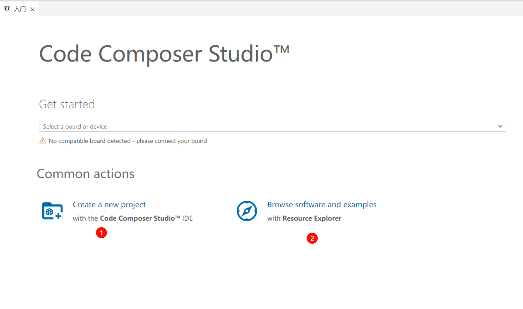Click the 'Code Composer Studio™' title
This screenshot has width=523, height=309.
(164, 54)
